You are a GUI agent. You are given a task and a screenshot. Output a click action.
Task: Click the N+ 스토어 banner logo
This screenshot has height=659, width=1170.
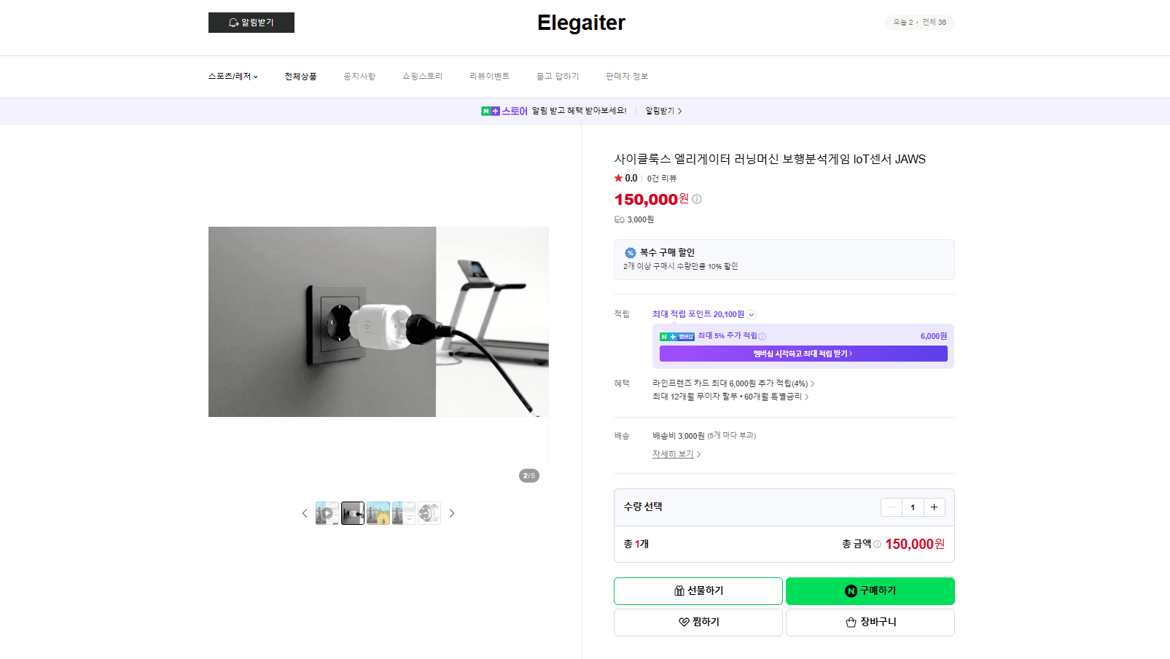[504, 111]
